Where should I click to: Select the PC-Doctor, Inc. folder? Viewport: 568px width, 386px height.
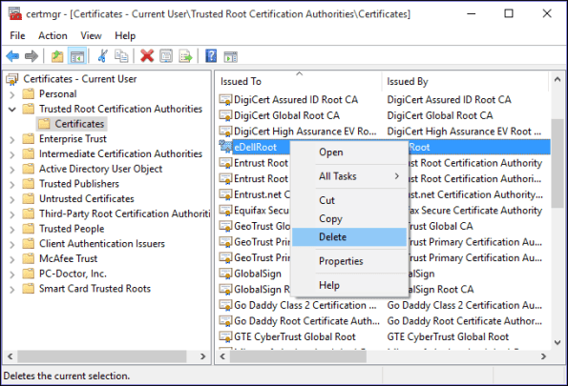73,274
